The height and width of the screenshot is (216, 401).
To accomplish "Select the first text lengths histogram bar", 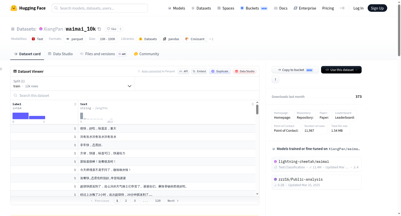I will tap(82, 116).
